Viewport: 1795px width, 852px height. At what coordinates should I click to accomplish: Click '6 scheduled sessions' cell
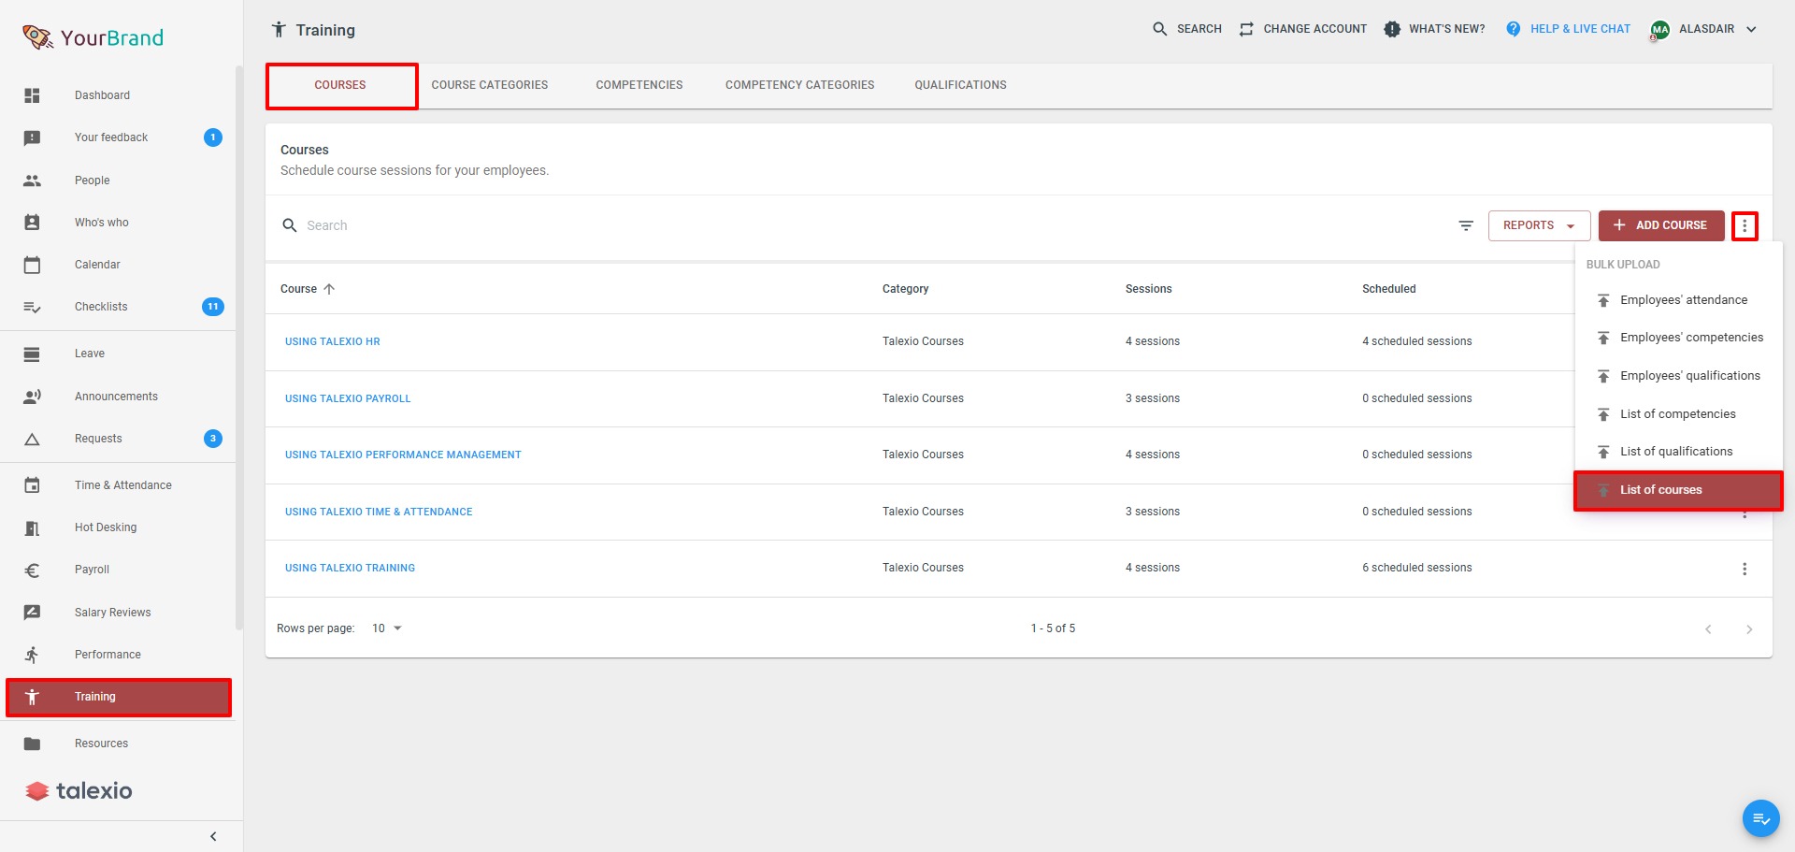(x=1416, y=568)
